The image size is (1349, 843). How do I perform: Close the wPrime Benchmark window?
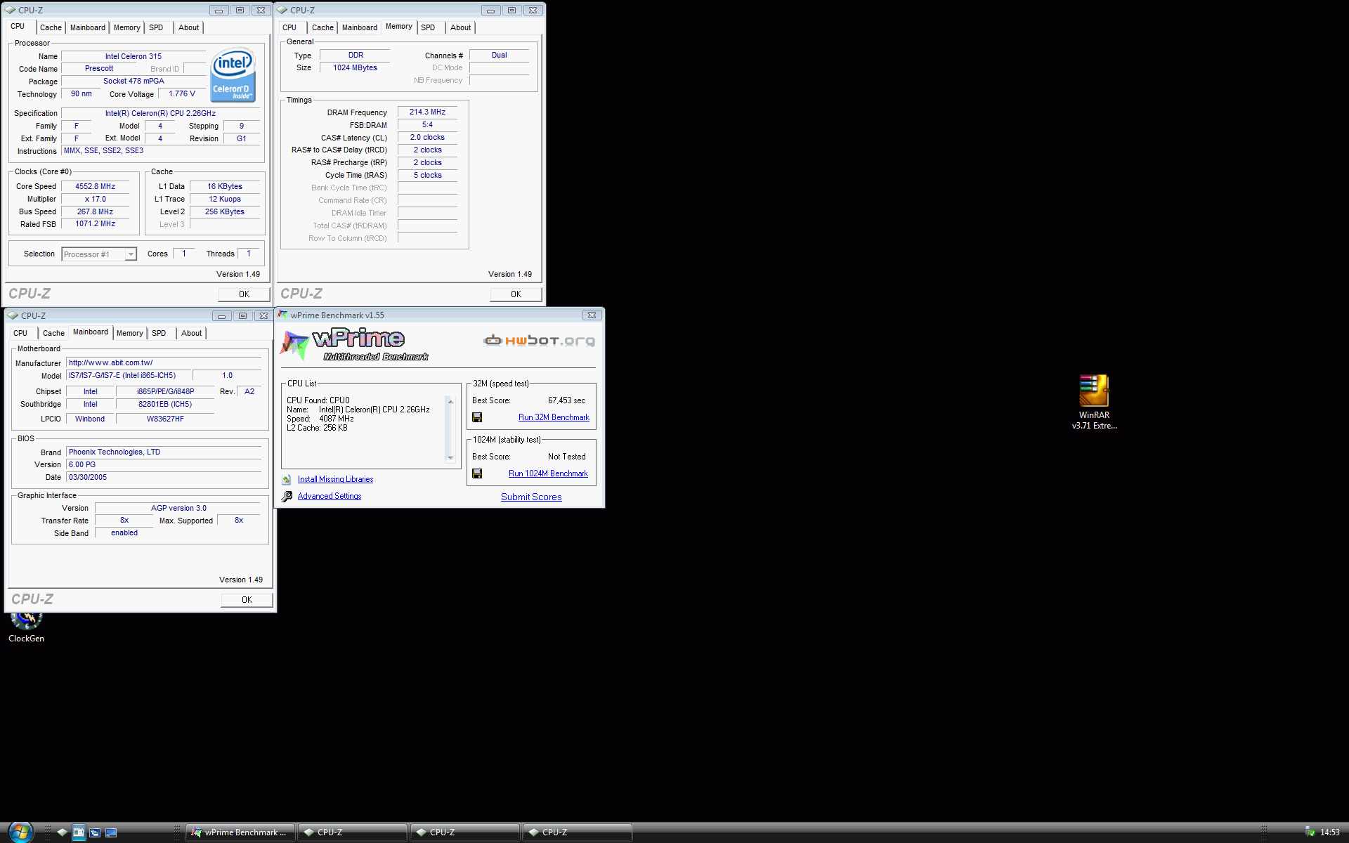click(592, 315)
